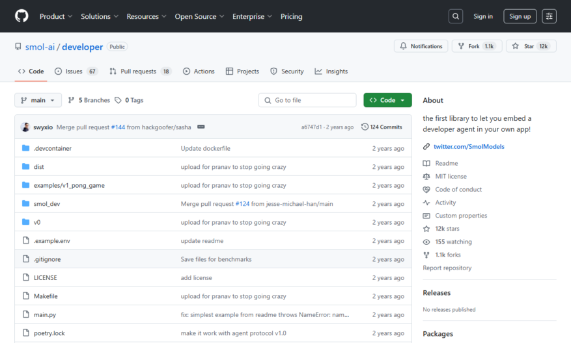571x343 pixels.
Task: Click the eye icon beside 155 watching
Action: 426,242
